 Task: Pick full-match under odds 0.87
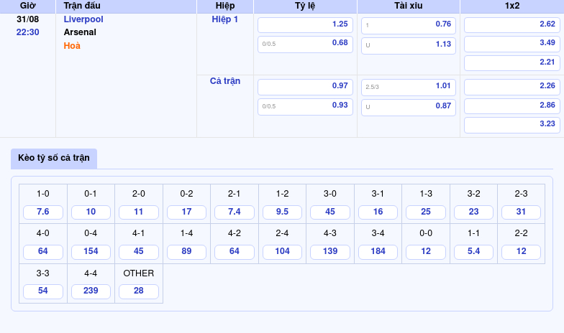(408, 106)
